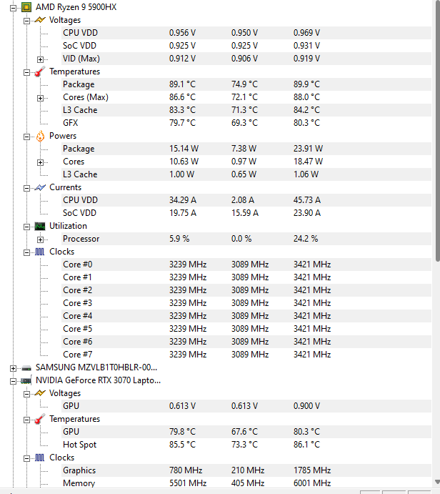Click the Samsung SSD drive icon
440x494 pixels.
coord(26,367)
